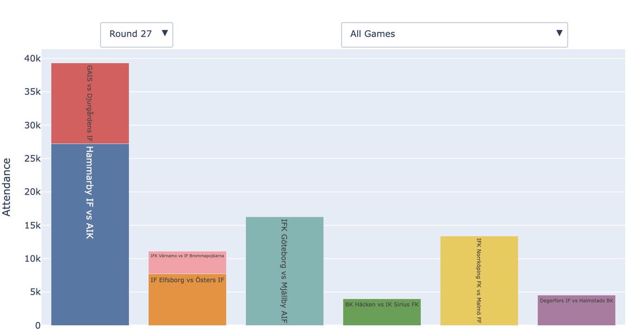Open the All Games dropdown
Image resolution: width=633 pixels, height=329 pixels.
pyautogui.click(x=454, y=34)
